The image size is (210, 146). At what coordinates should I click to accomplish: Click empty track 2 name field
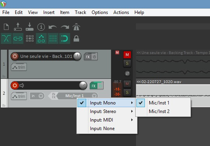51,85
